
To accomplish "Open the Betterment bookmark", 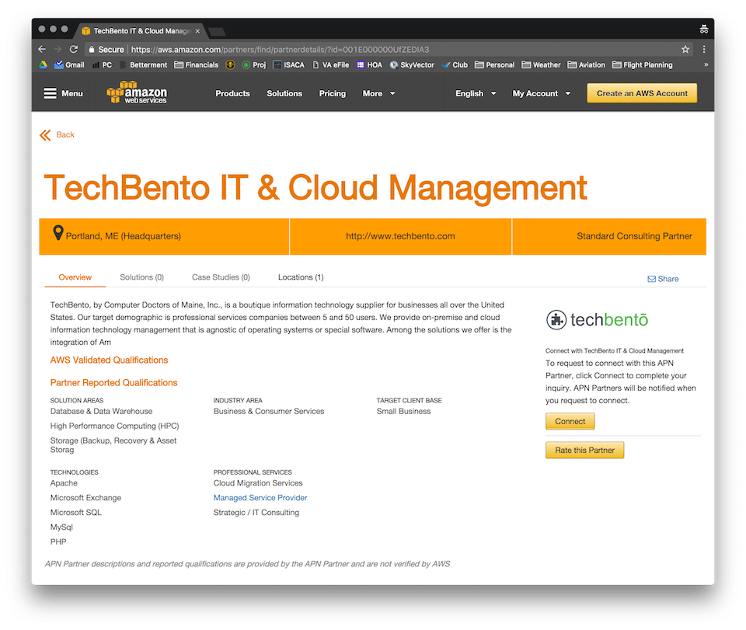I will coord(144,64).
